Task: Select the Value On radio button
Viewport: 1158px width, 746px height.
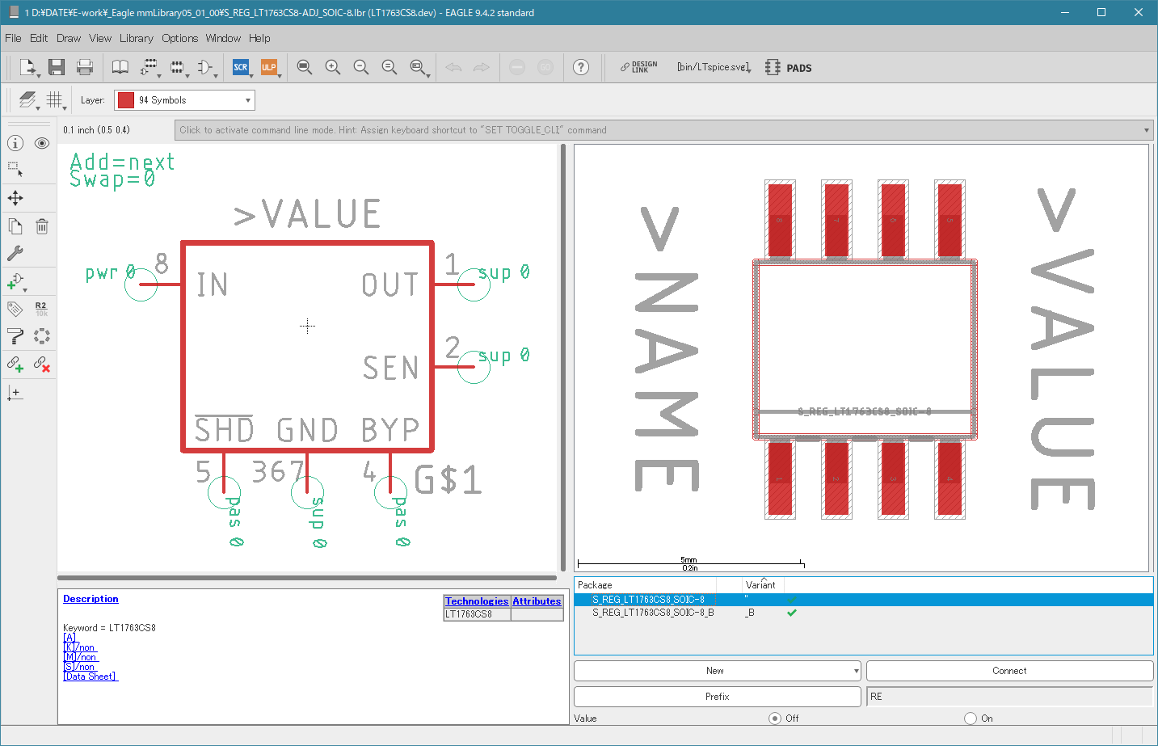Action: [x=971, y=719]
